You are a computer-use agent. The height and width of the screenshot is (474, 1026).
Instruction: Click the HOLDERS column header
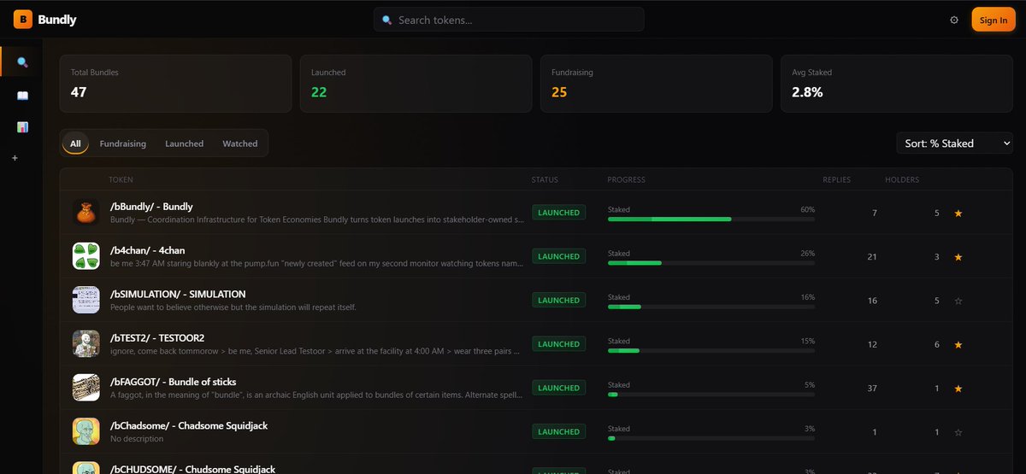[902, 180]
